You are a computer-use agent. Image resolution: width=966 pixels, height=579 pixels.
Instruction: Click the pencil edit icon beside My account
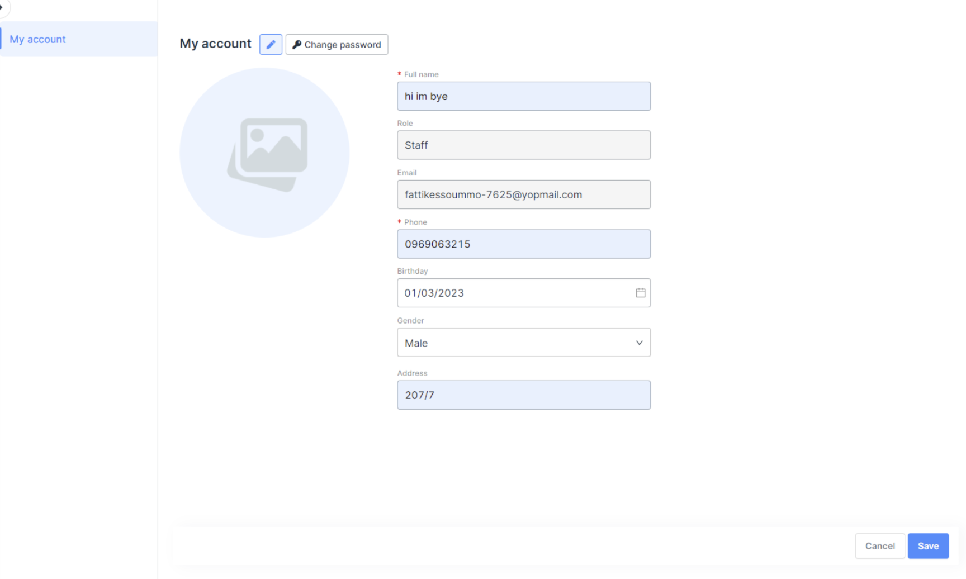point(271,45)
